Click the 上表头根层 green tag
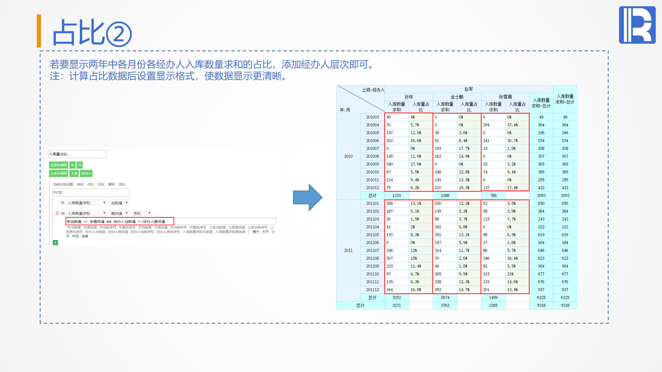Viewport: 662px width, 372px height. pos(59,174)
